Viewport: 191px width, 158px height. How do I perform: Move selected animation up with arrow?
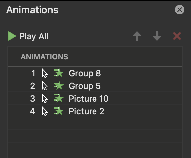click(x=137, y=36)
